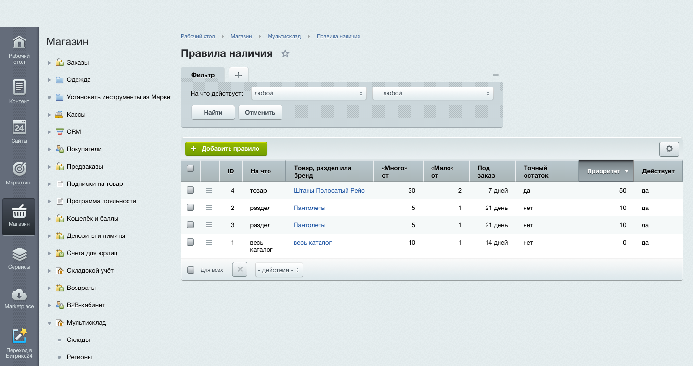Check the row with ID 3

(x=190, y=225)
